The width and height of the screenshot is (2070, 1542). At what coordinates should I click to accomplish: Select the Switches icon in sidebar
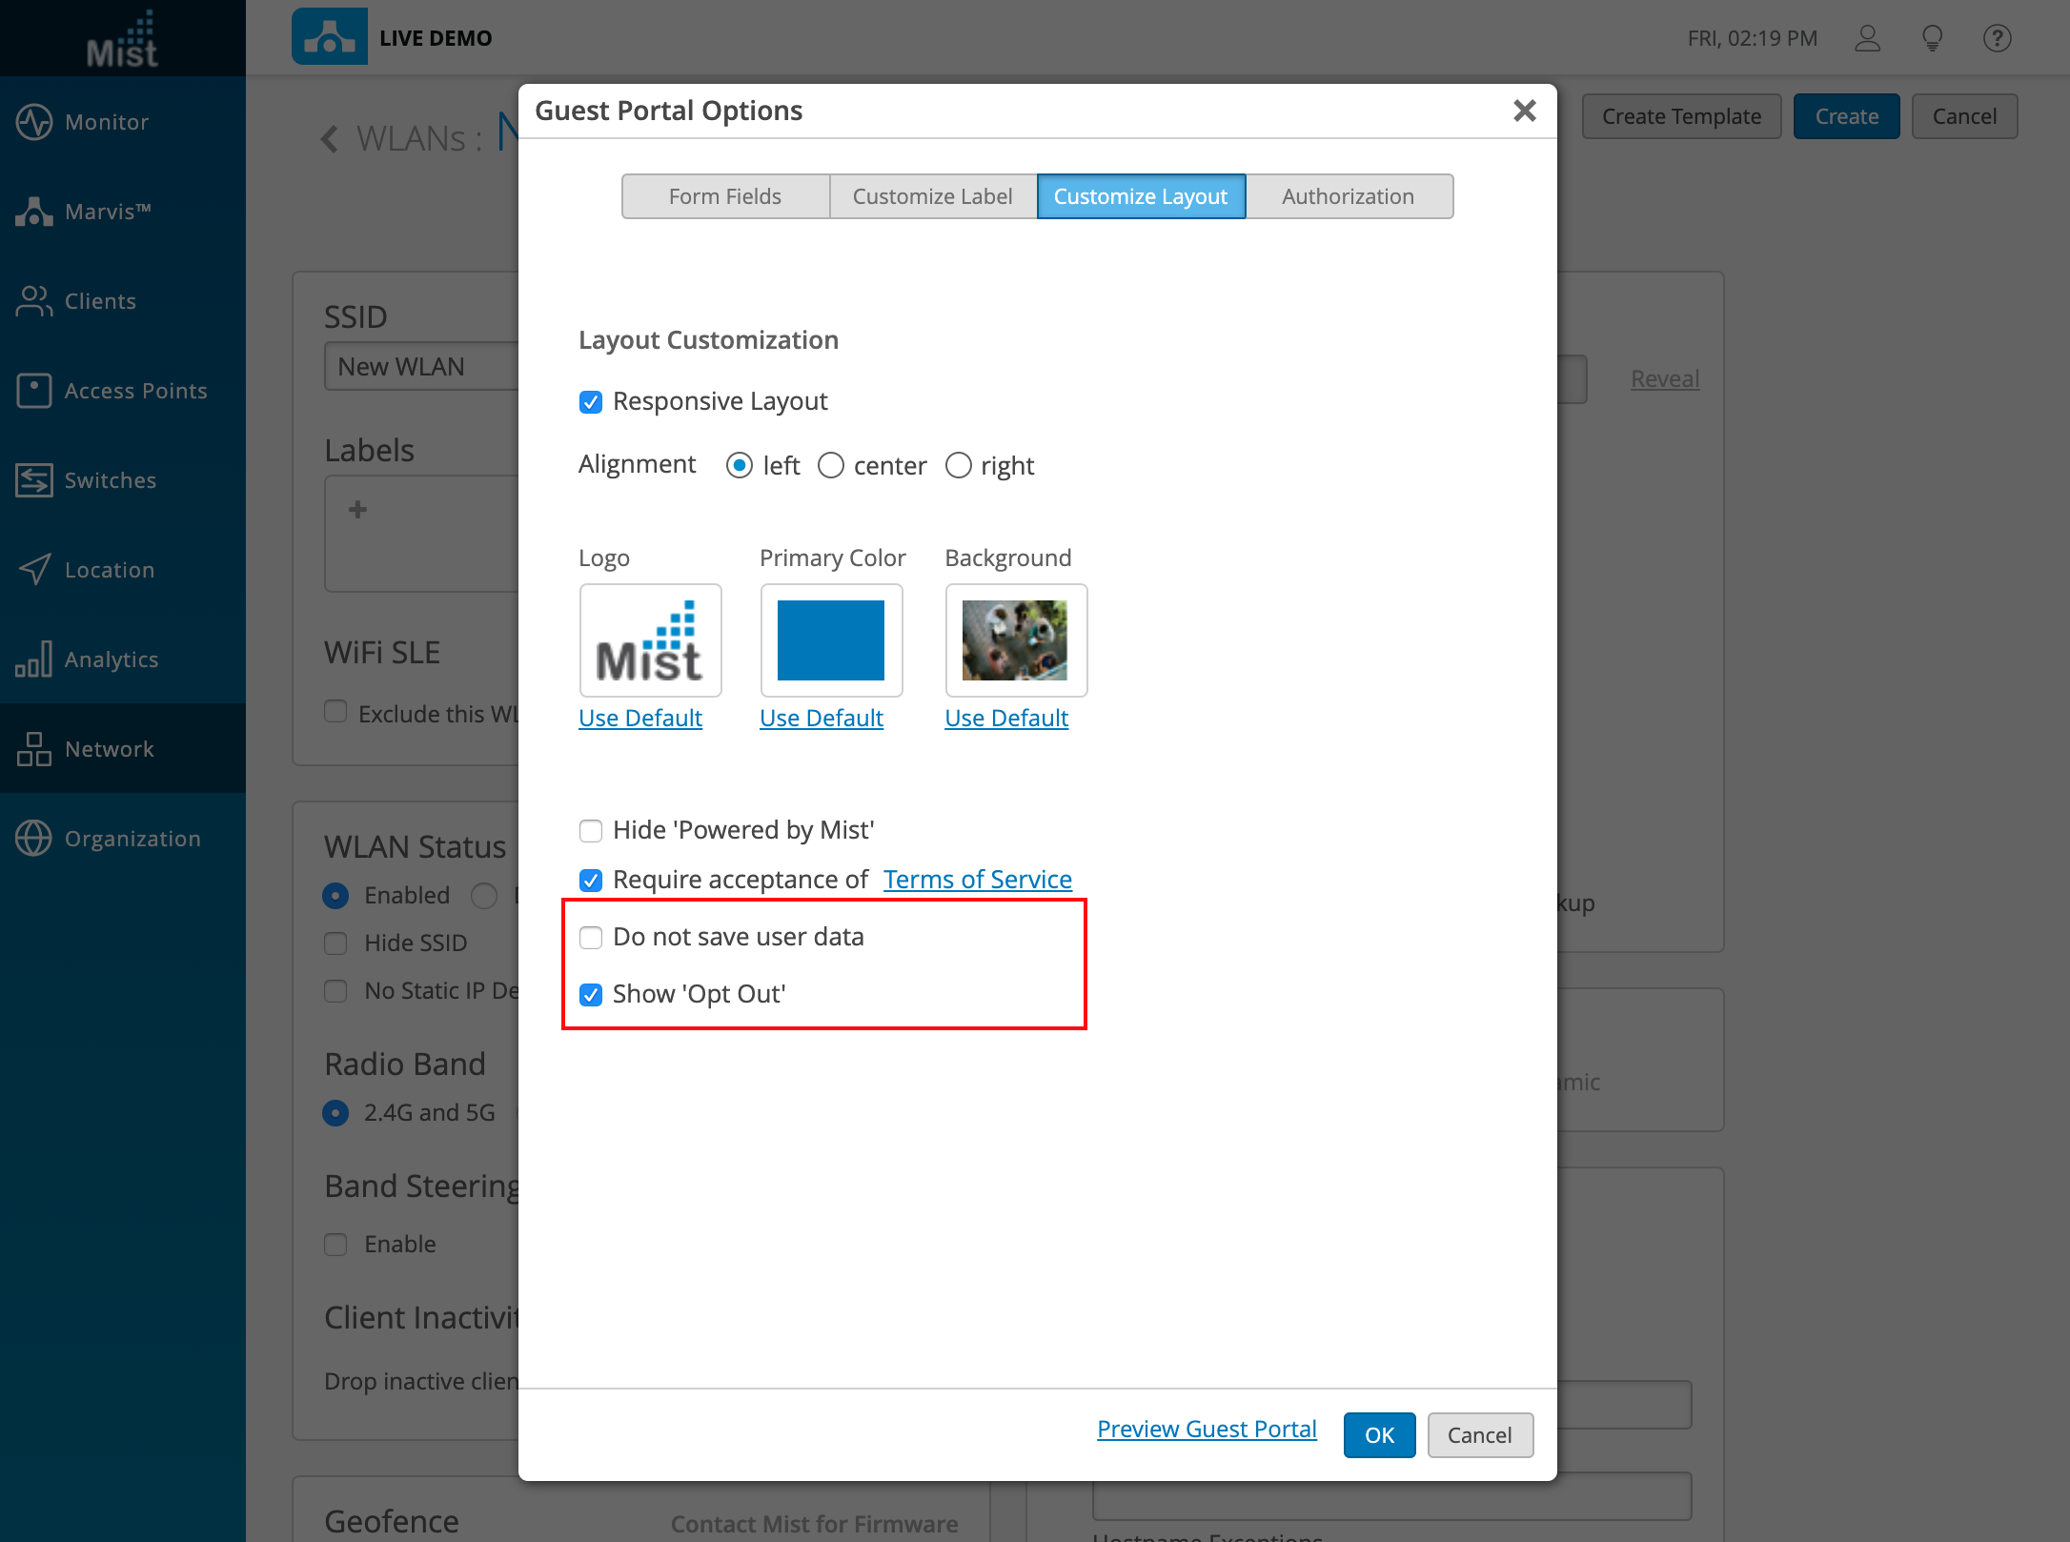click(34, 480)
